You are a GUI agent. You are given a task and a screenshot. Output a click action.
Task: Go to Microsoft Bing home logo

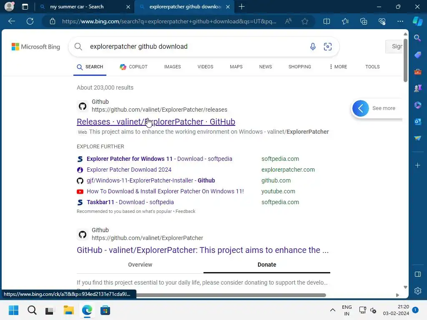[36, 47]
